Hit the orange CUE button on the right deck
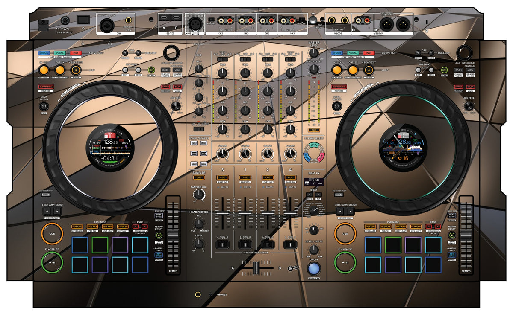The image size is (513, 311). 345,233
